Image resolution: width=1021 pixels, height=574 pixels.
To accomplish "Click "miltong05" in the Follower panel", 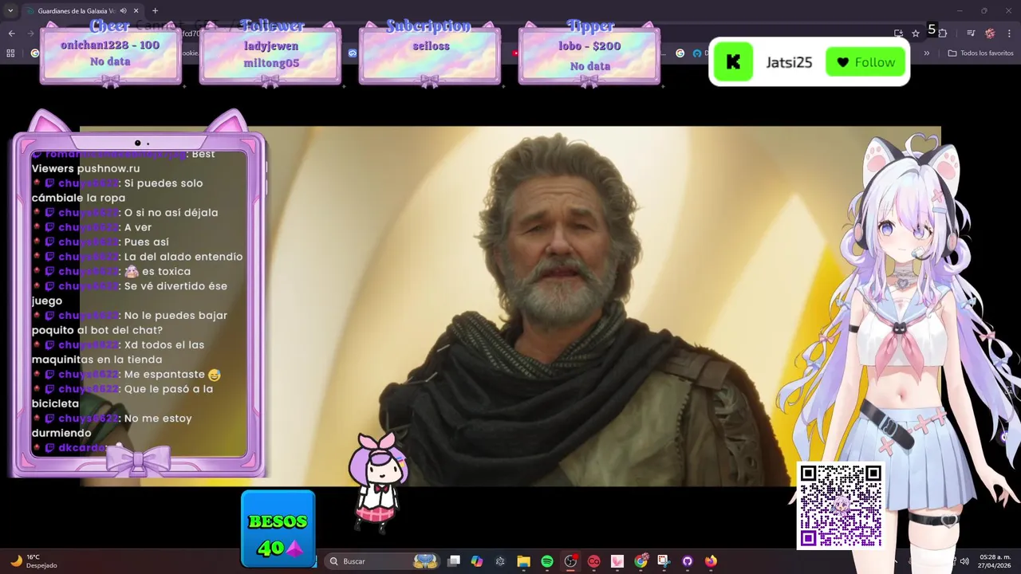I will [x=271, y=64].
